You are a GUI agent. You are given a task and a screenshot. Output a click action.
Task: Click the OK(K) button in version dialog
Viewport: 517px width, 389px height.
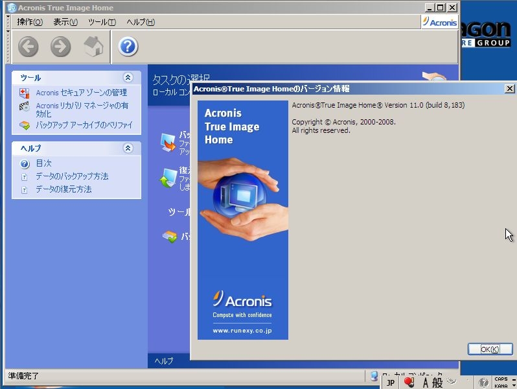(x=490, y=349)
